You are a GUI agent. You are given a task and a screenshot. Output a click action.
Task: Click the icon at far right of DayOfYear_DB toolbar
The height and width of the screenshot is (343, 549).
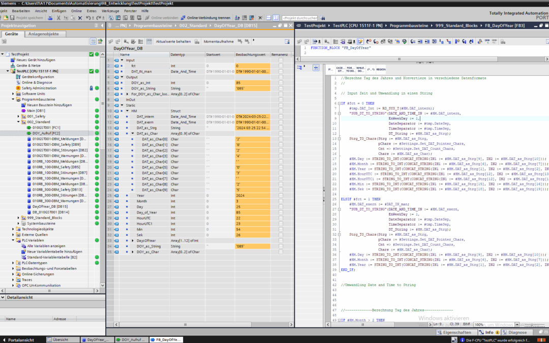pyautogui.click(x=287, y=41)
